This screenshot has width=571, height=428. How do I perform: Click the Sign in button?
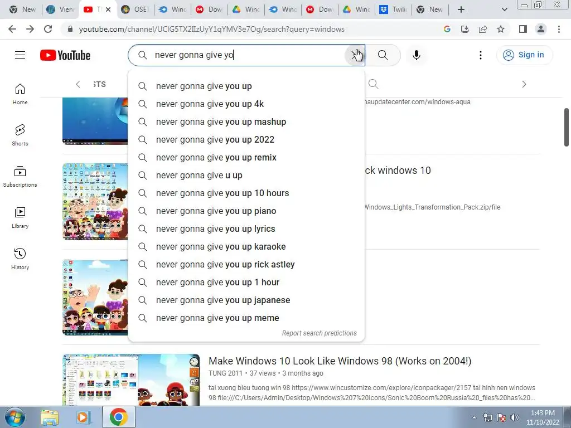pos(524,55)
